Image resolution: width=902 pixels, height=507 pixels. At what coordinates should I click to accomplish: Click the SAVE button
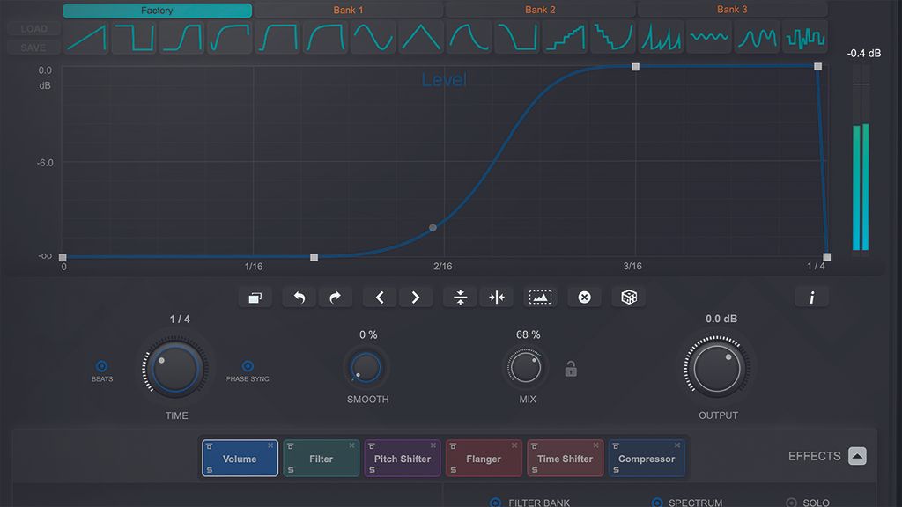(x=32, y=47)
